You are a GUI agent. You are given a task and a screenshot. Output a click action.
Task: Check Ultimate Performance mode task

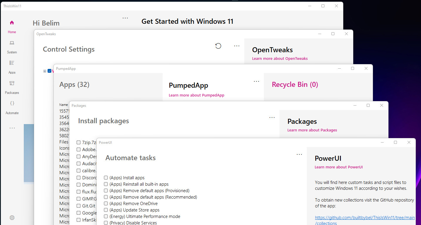coord(106,216)
